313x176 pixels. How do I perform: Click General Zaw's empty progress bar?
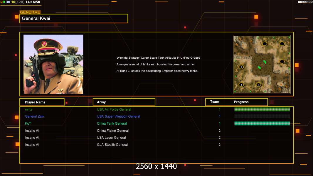click(262, 116)
